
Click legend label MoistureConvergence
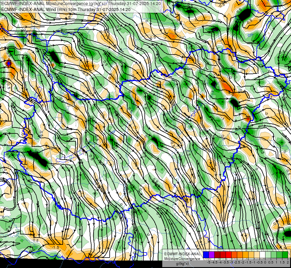point(182,259)
